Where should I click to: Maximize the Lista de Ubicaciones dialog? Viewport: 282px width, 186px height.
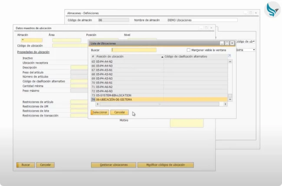[x=227, y=43]
